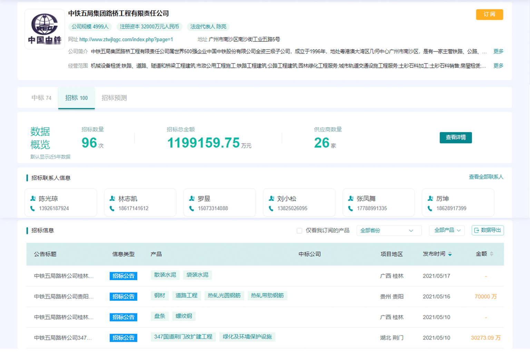Image resolution: width=530 pixels, height=353 pixels.
Task: Click the 道路工程 product tag
Action: (x=186, y=296)
